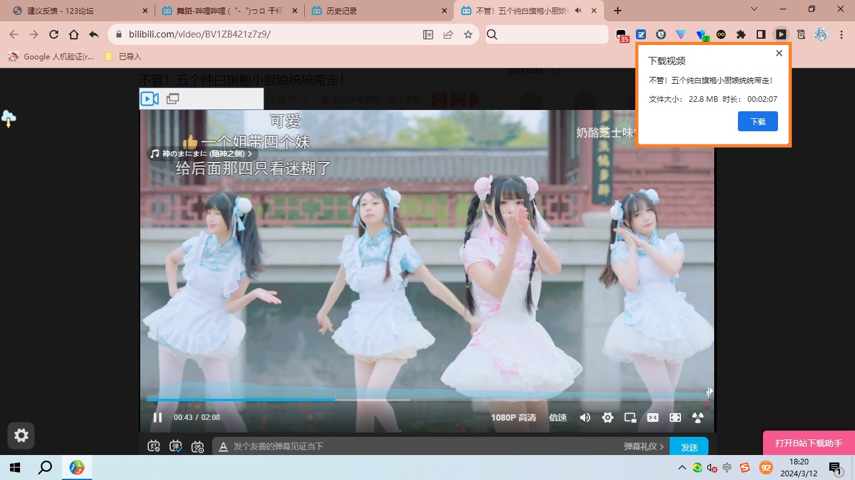Click the muted speaker tray icon
This screenshot has height=480, width=855.
tap(712, 467)
